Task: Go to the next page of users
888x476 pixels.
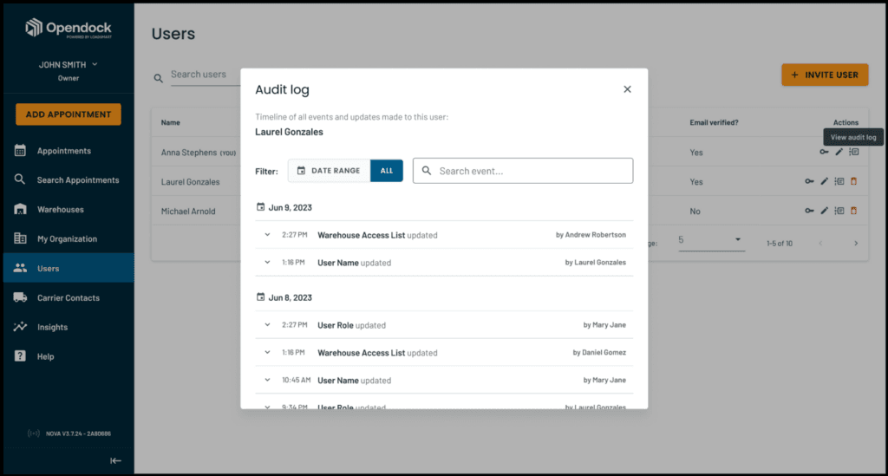Action: (856, 244)
